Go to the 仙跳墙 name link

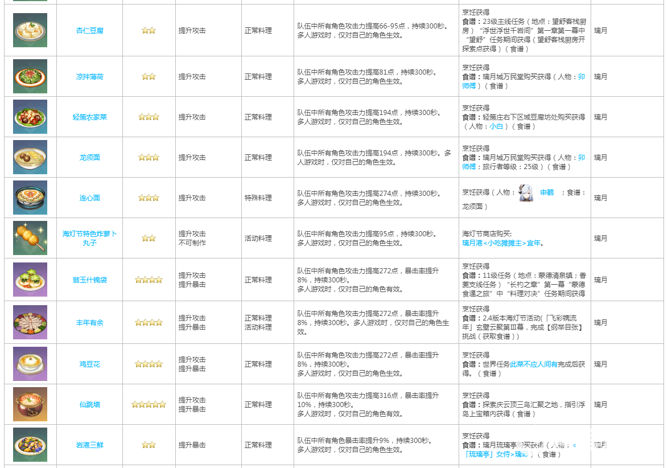coord(89,404)
